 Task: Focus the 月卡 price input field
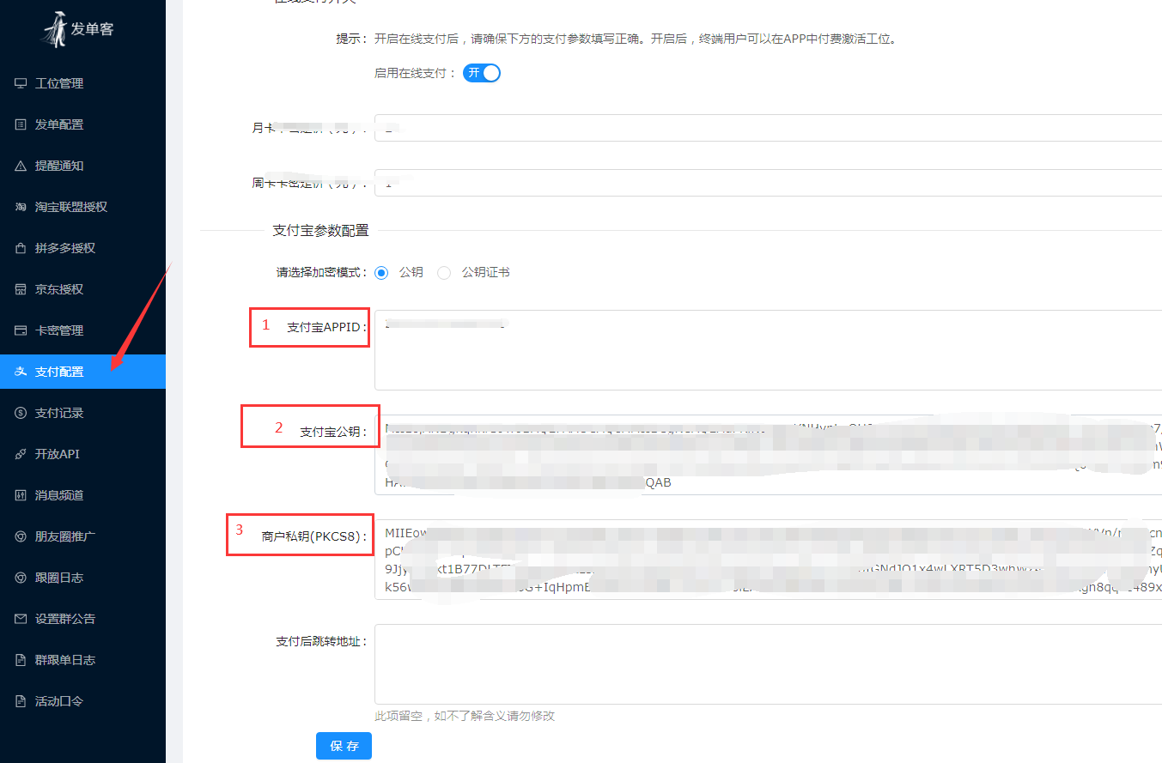[768, 128]
